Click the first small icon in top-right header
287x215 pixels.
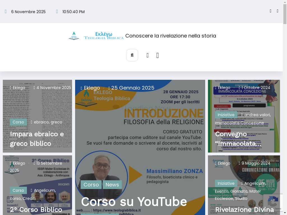[270, 11]
